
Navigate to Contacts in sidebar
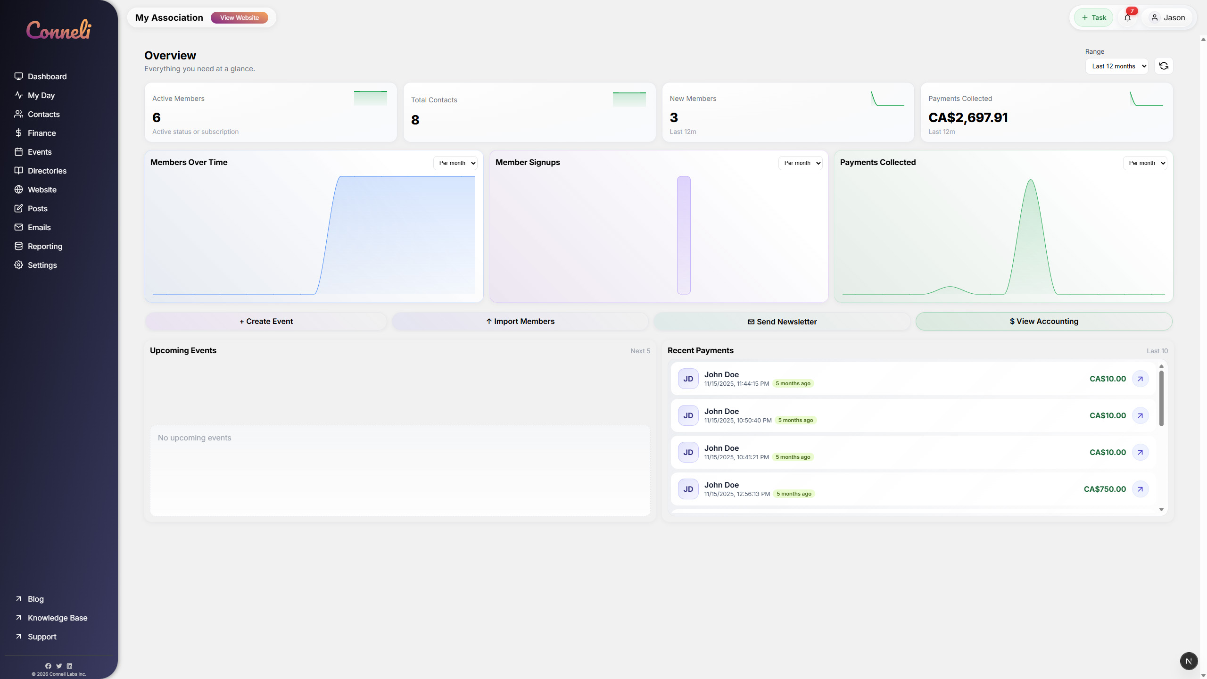pos(44,114)
